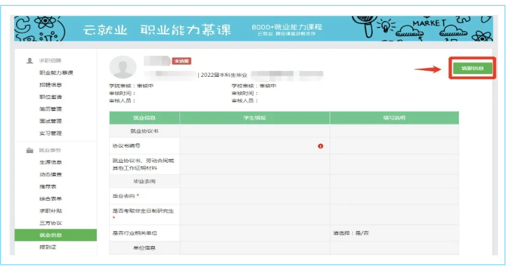508x269 pixels.
Task: Select the highlighted 就业信息 sidebar item
Action: pyautogui.click(x=50, y=235)
